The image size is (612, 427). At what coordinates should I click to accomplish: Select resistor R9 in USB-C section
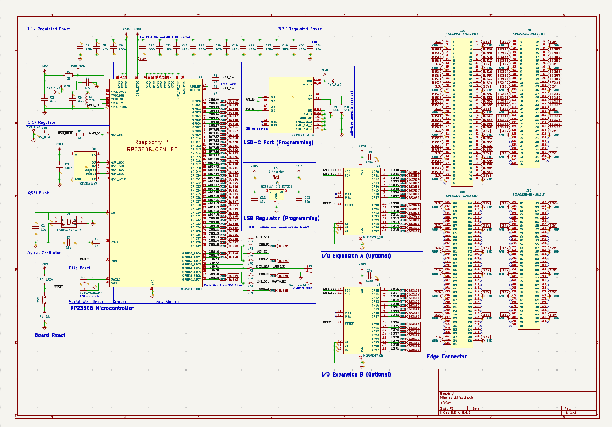[330, 108]
